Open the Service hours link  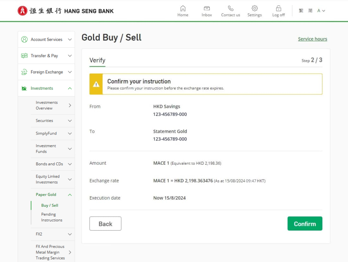point(312,39)
